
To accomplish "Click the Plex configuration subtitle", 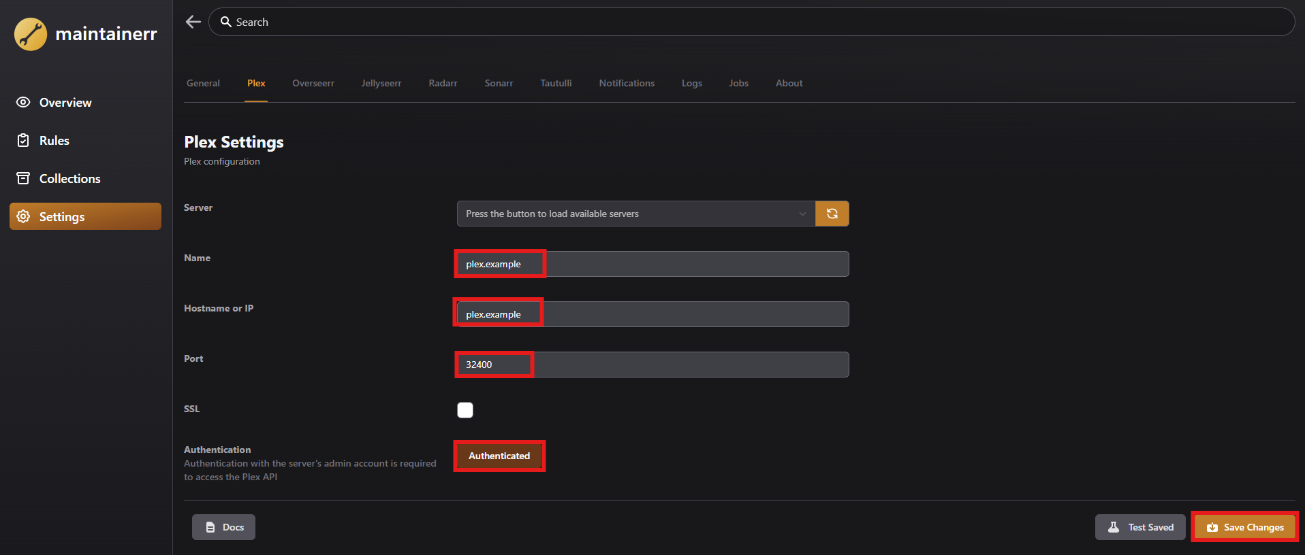I will coord(222,161).
